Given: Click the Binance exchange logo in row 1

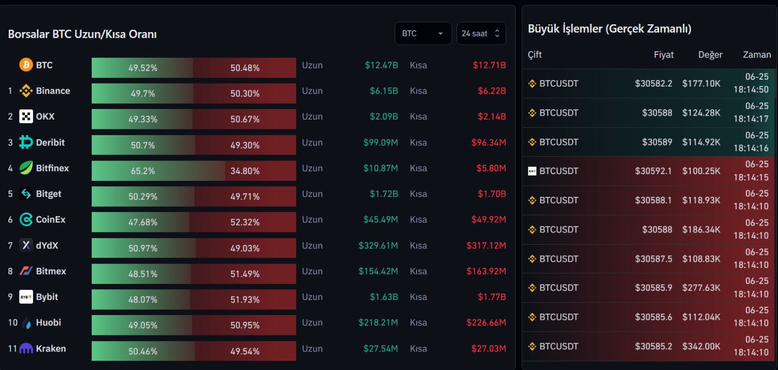Looking at the screenshot, I should [x=26, y=90].
